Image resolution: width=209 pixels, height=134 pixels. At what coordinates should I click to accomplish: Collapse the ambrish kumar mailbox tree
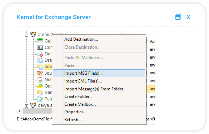pos(26,35)
